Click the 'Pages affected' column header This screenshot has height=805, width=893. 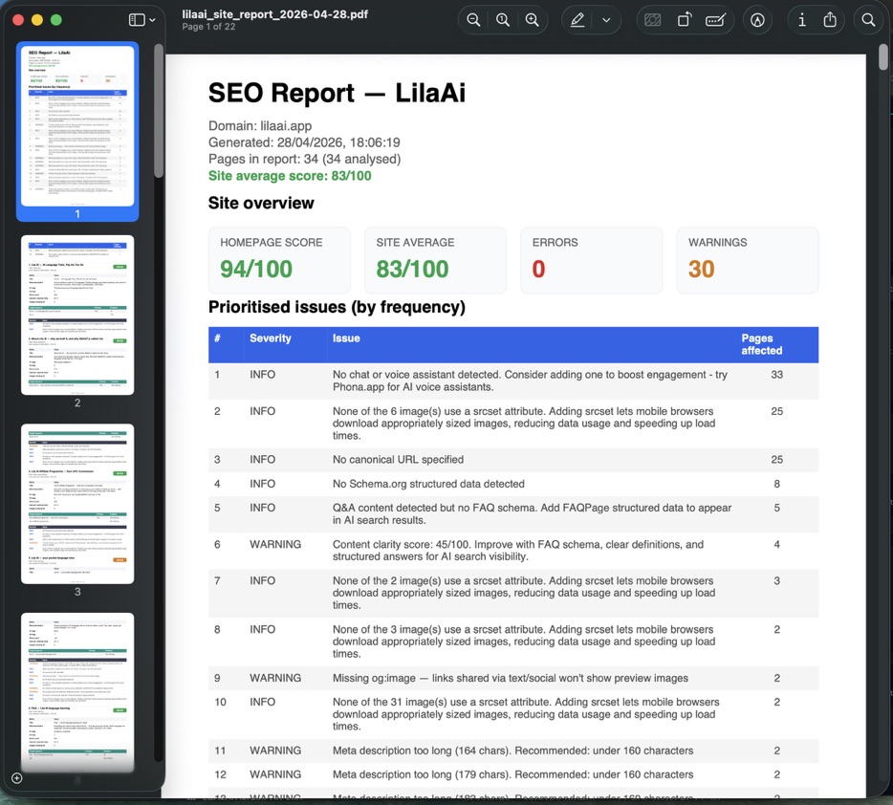click(x=761, y=344)
